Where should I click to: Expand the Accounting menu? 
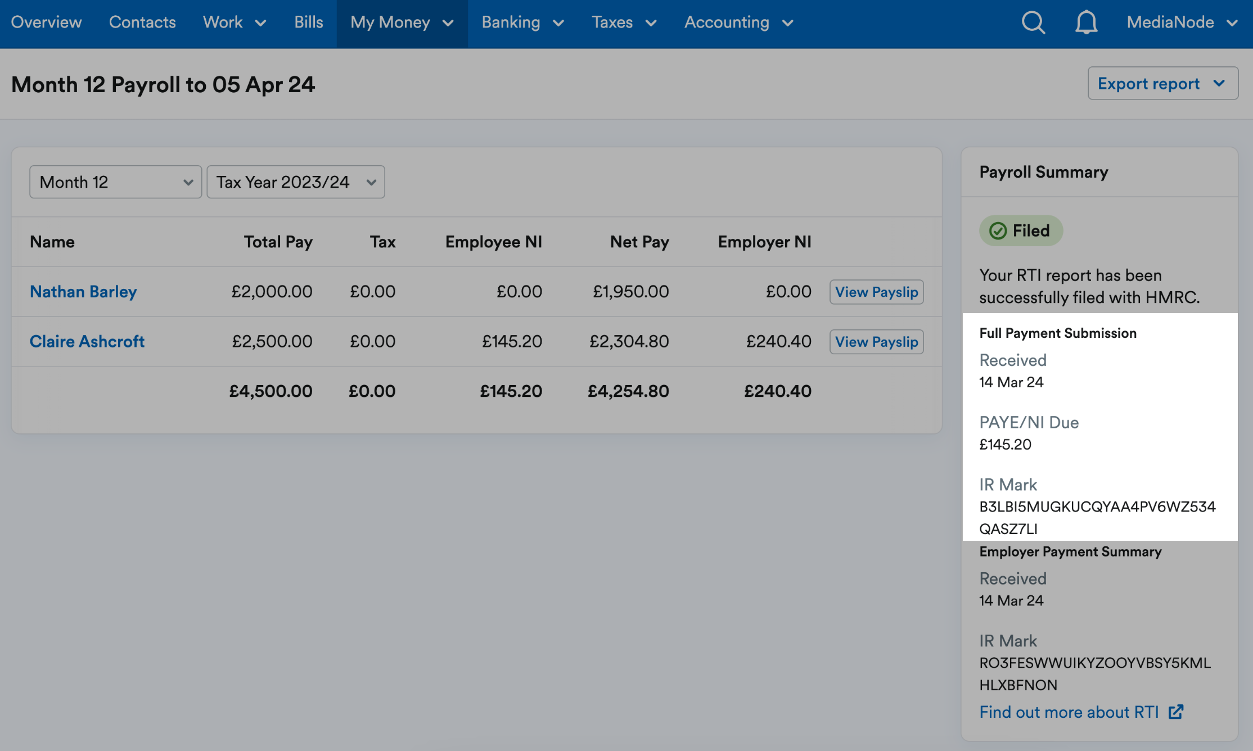tap(738, 22)
